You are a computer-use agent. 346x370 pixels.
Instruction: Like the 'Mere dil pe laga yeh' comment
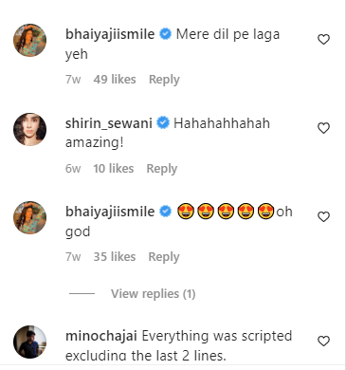[x=323, y=40]
